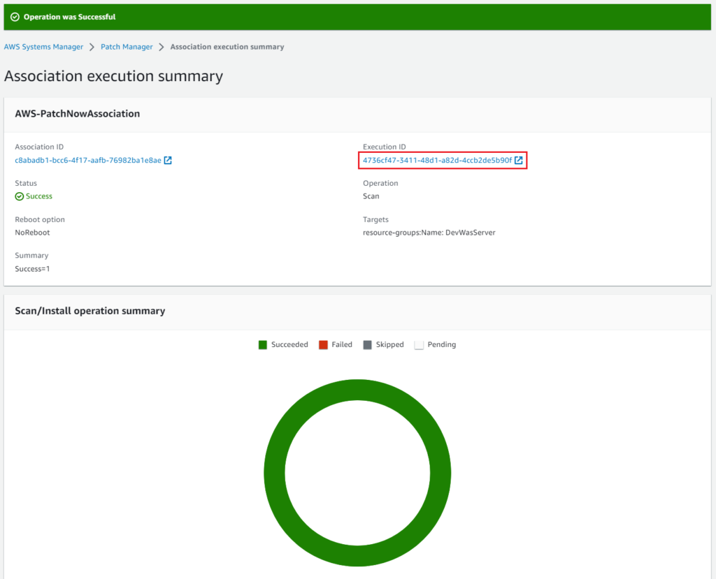716x579 pixels.
Task: Click the green donut chart ring
Action: point(274,473)
